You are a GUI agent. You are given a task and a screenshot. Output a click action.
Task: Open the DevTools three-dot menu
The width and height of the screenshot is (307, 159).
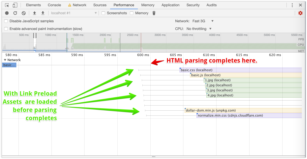[292, 5]
